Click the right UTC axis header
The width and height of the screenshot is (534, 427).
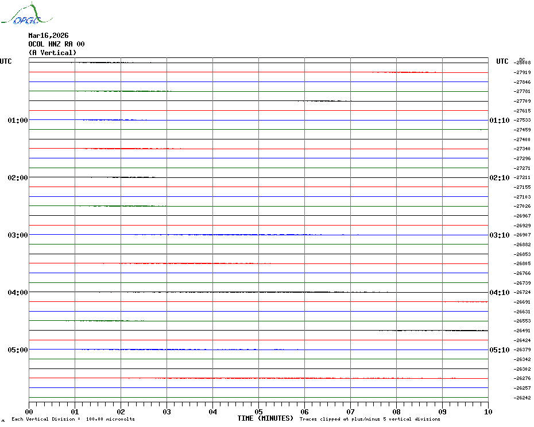[x=502, y=61]
